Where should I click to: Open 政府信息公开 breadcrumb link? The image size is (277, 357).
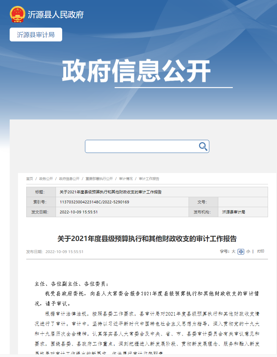[x=69, y=179]
